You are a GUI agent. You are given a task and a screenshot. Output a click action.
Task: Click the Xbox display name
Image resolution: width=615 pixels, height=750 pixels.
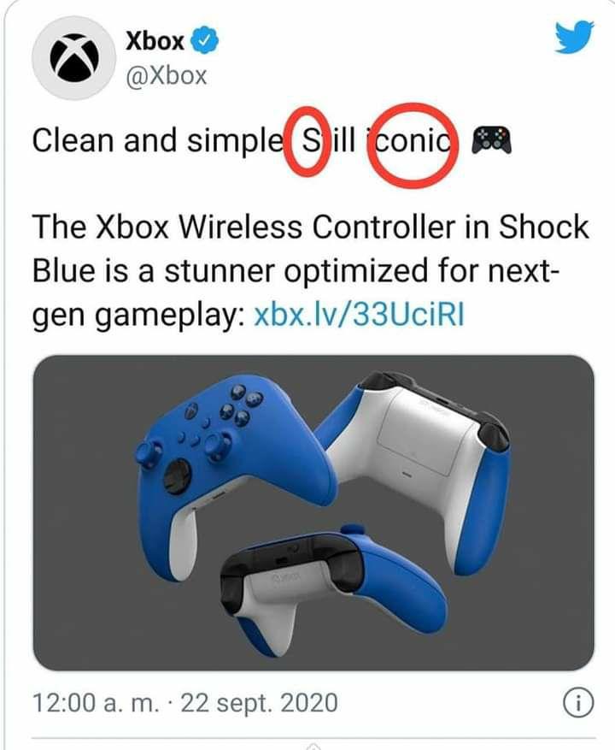(x=155, y=41)
